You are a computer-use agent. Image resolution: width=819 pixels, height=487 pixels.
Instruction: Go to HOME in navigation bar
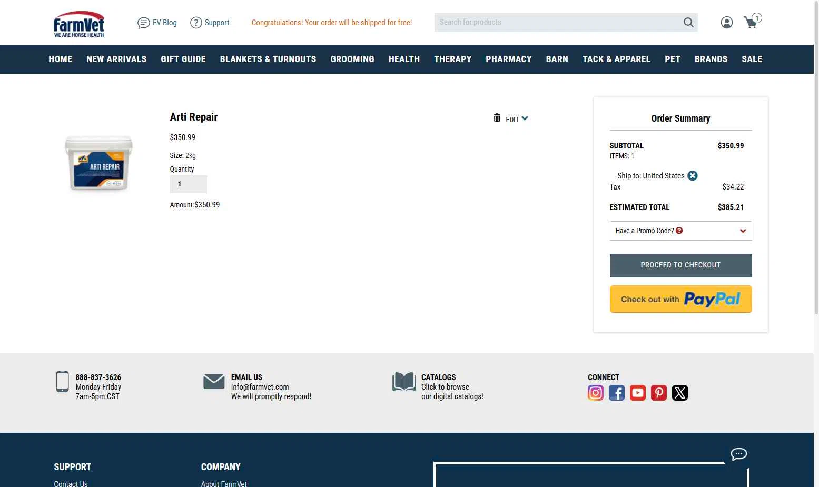[61, 59]
